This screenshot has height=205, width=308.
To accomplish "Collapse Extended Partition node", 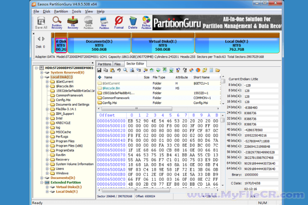I will click(41, 182).
